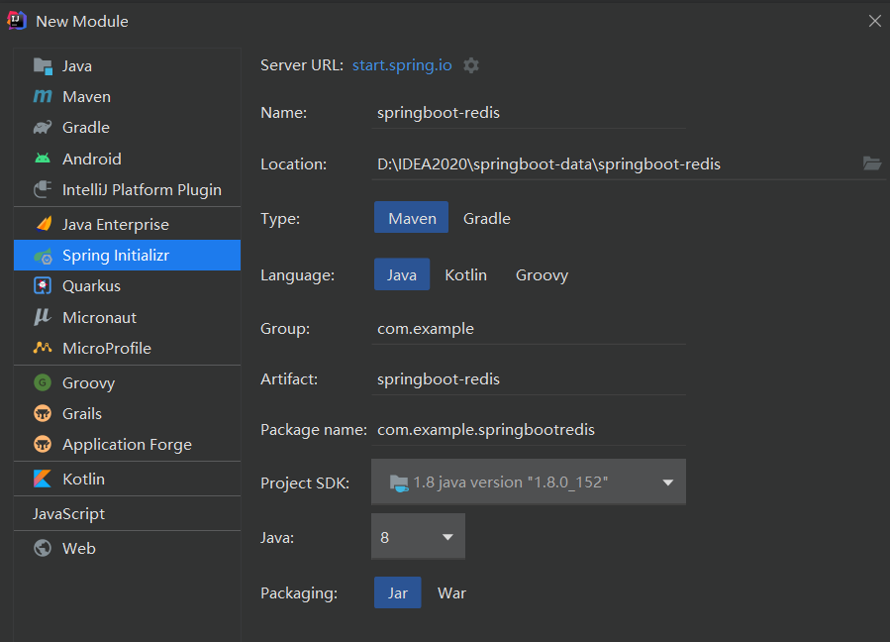Click the Spring Initializr icon
This screenshot has height=642, width=890.
click(44, 257)
